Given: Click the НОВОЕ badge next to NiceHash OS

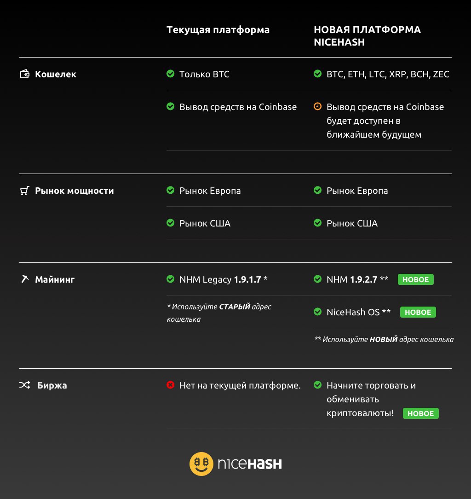Looking at the screenshot, I should 418,312.
